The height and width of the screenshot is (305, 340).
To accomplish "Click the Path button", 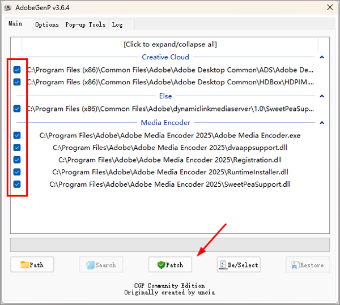I will click(x=32, y=264).
